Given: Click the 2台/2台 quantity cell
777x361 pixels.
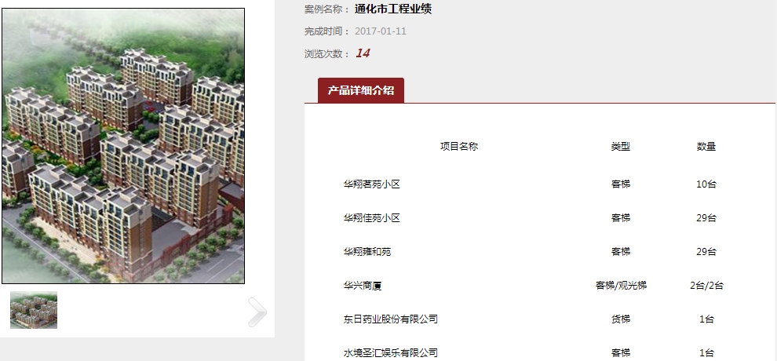Looking at the screenshot, I should coord(706,286).
